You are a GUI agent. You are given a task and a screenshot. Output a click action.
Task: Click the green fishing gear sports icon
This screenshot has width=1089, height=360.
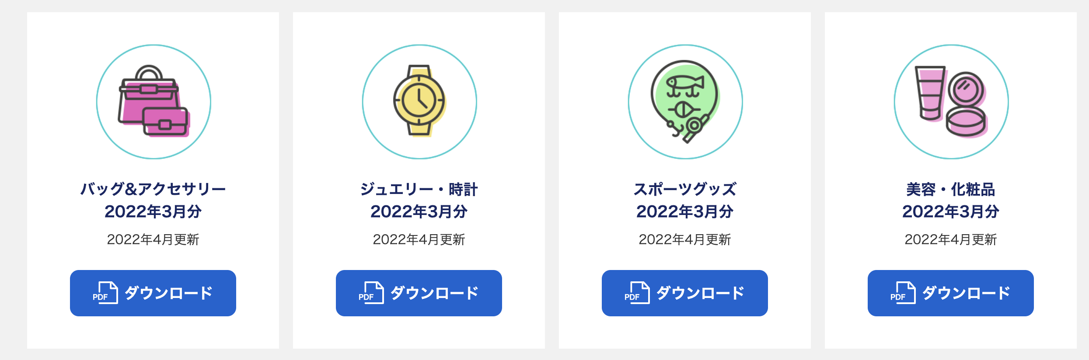685,102
